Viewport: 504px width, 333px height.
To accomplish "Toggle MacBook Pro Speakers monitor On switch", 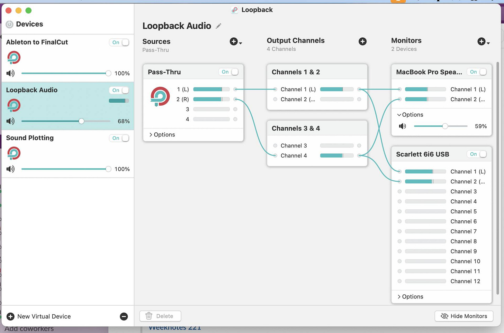I will tap(477, 72).
